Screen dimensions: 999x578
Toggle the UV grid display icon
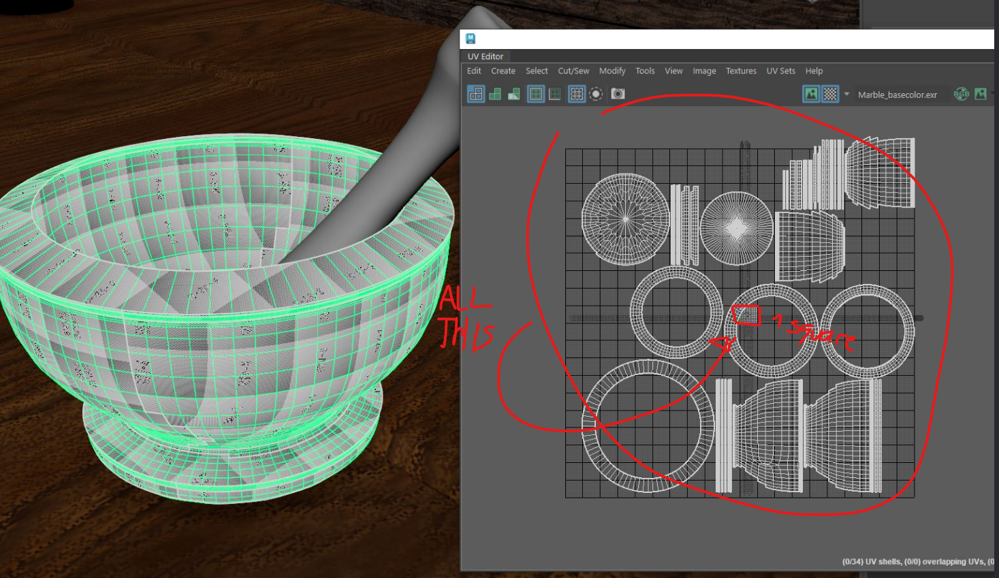point(577,94)
